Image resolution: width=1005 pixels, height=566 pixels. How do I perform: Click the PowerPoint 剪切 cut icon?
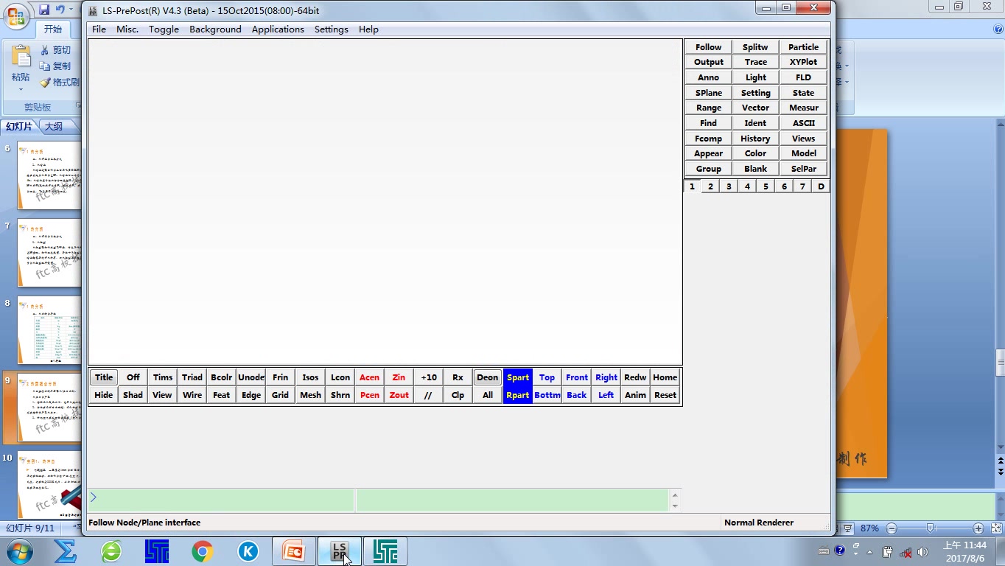(56, 50)
